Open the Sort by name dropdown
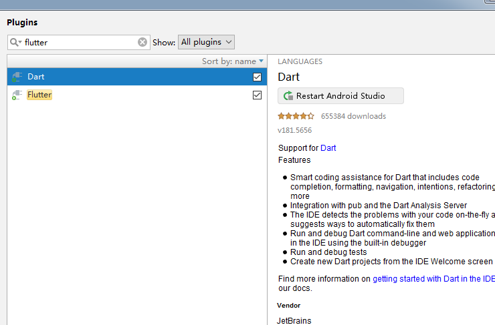 click(233, 61)
